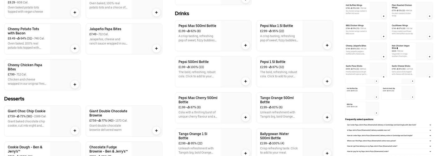Screen dimensions: 437x156
Task: Click the Drinks section heading
Action: [x=182, y=13]
